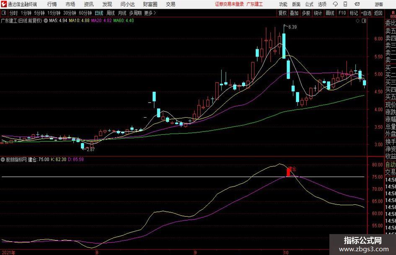
Task: Add stock with +自选 button
Action: tap(366, 13)
